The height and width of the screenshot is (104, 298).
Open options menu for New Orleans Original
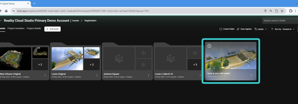(x=45, y=75)
